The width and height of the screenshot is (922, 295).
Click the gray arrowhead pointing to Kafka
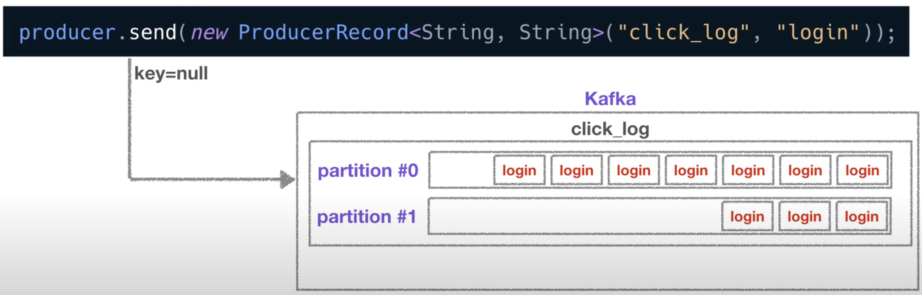tap(287, 179)
